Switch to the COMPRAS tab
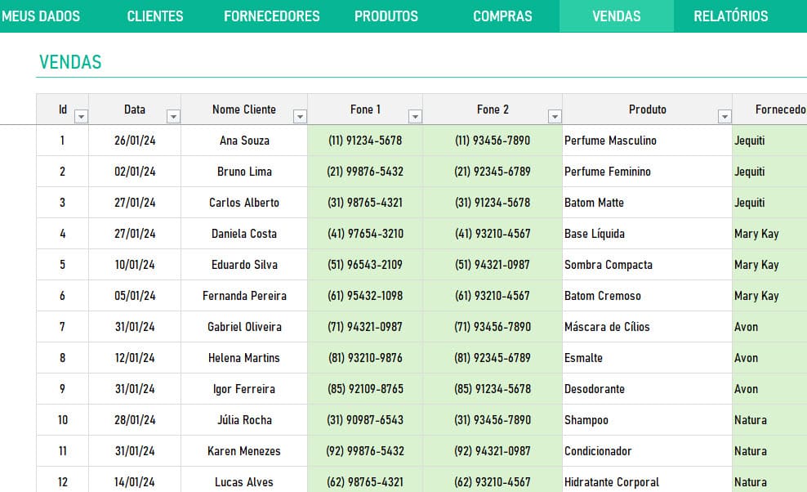 [502, 16]
